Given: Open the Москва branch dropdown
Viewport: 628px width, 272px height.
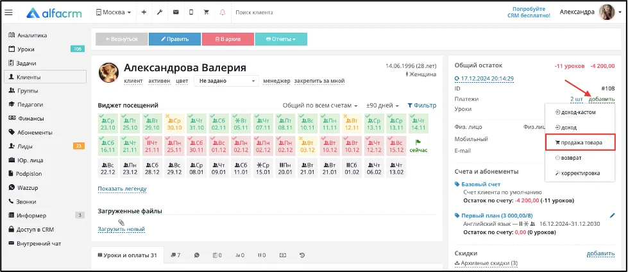Looking at the screenshot, I should click(114, 12).
